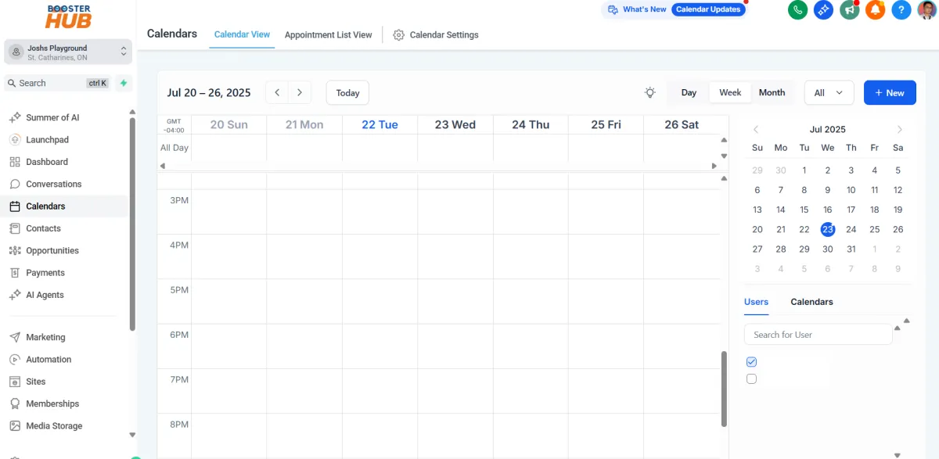Select July 15 in mini calendar
This screenshot has height=459, width=939.
click(x=804, y=210)
